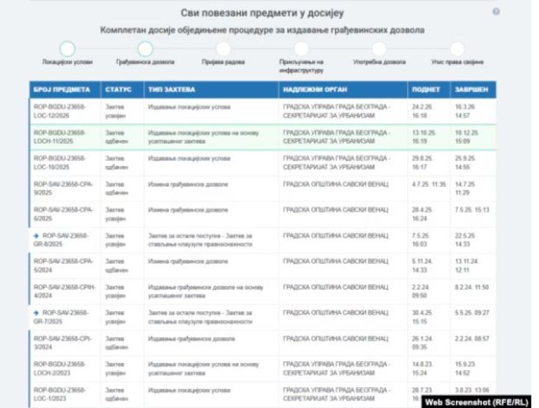
Task: Click the help question mark icon
Action: [496, 12]
